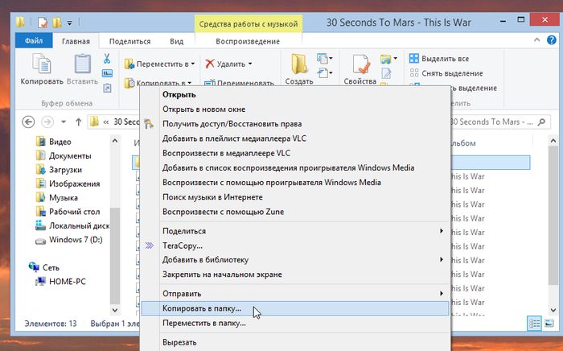Click the red X Delete icon
Viewport: 563px width, 351px height.
coord(210,64)
